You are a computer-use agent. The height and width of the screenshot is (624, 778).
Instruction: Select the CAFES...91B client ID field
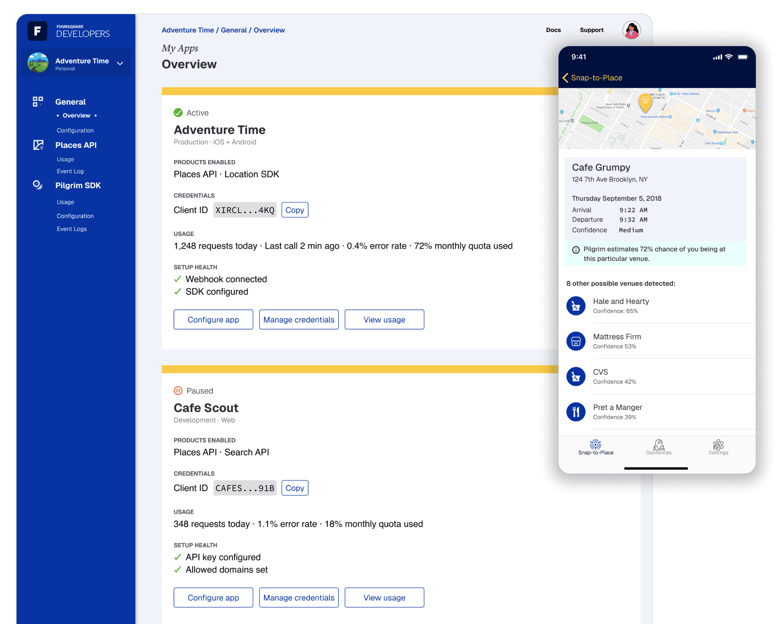click(245, 488)
